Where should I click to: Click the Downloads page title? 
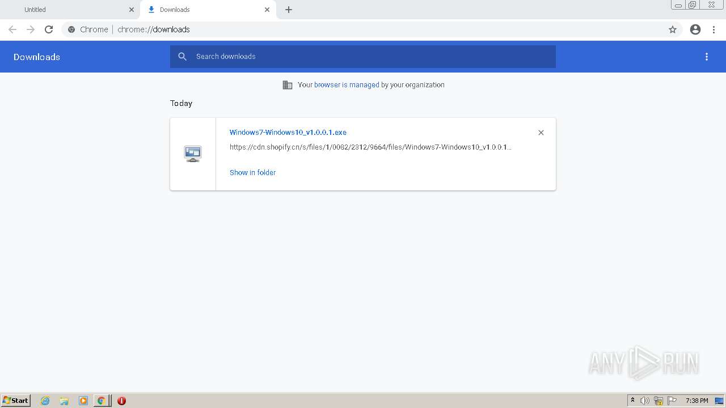[37, 57]
